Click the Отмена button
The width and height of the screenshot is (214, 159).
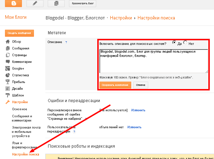(x=140, y=85)
